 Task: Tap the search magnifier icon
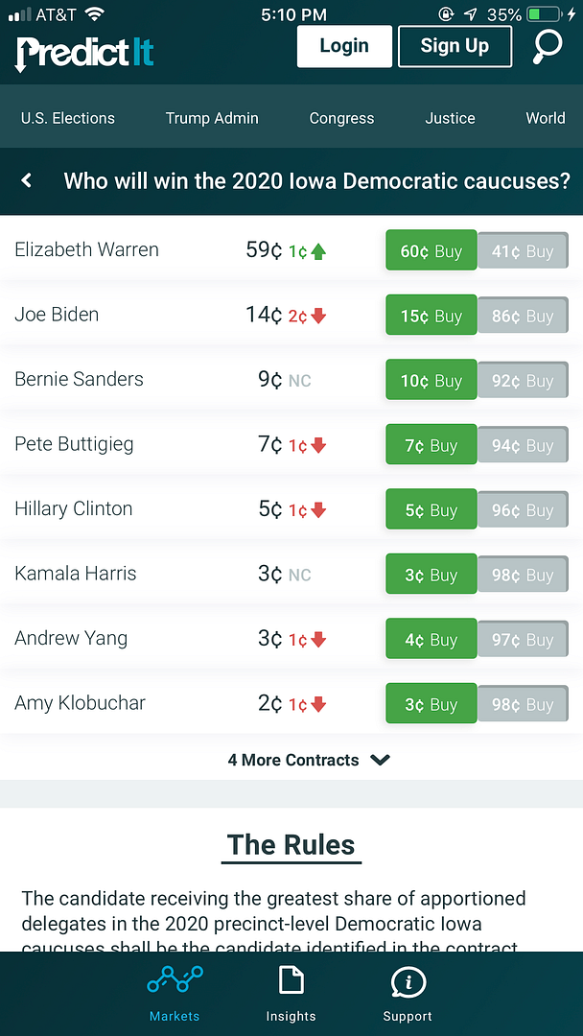click(x=548, y=47)
